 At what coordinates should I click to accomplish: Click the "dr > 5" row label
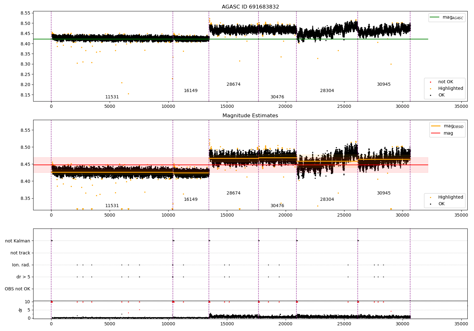pyautogui.click(x=23, y=277)
